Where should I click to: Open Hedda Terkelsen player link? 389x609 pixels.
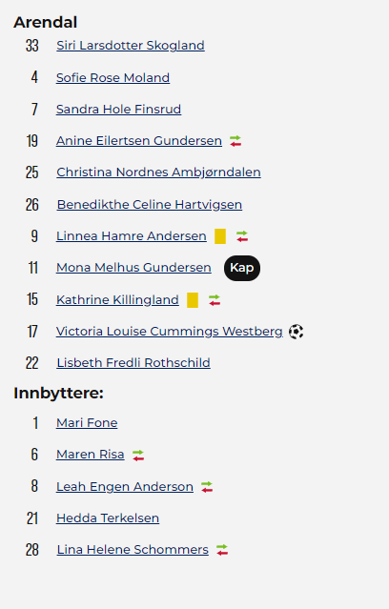tap(108, 518)
